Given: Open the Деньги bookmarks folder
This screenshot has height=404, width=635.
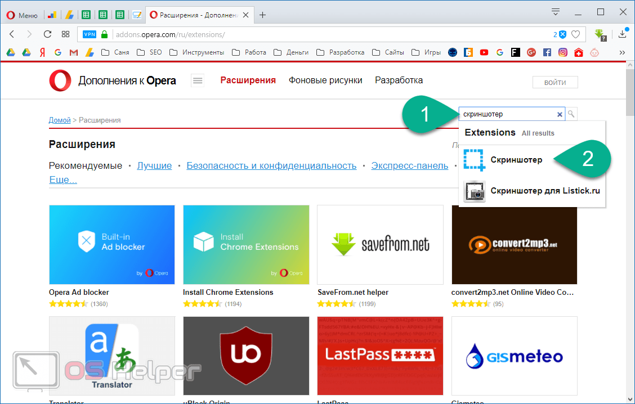Looking at the screenshot, I should [291, 52].
